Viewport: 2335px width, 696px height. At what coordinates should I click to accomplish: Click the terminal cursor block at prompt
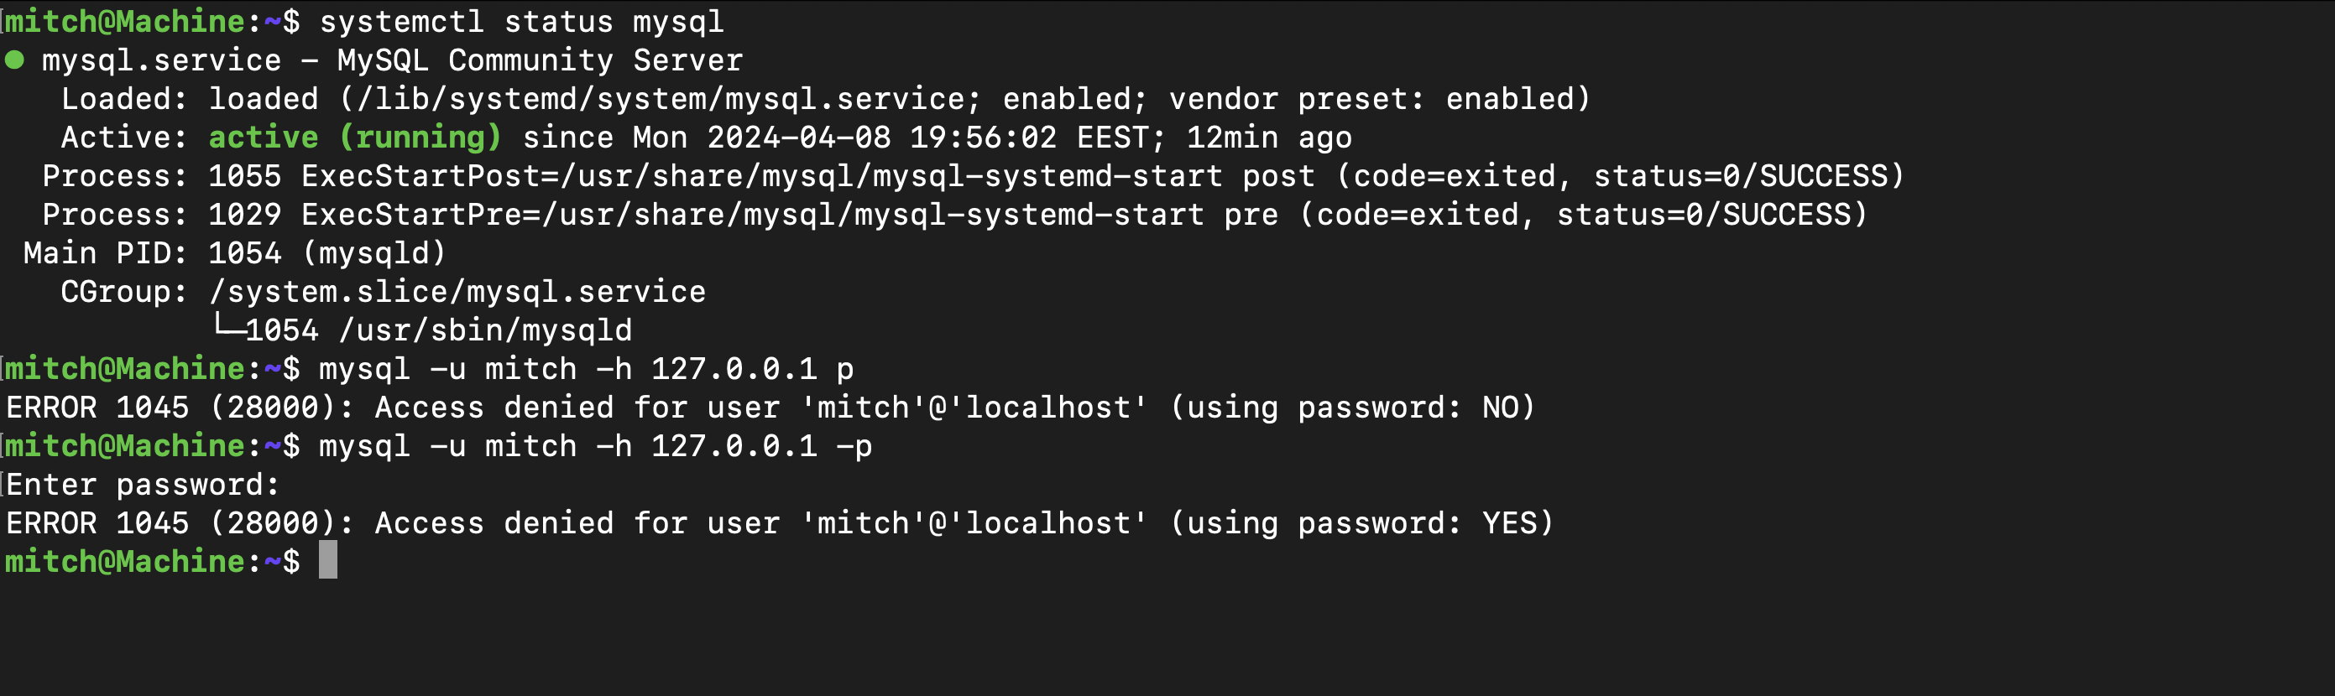point(328,560)
